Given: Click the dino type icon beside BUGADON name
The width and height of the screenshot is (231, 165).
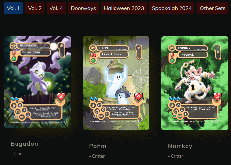Looking at the screenshot, I should (13, 46).
